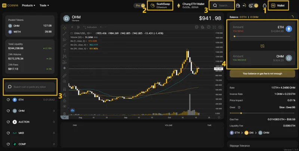
Task: Open the SushiSwap Ethereum exchange selector
Action: click(160, 5)
